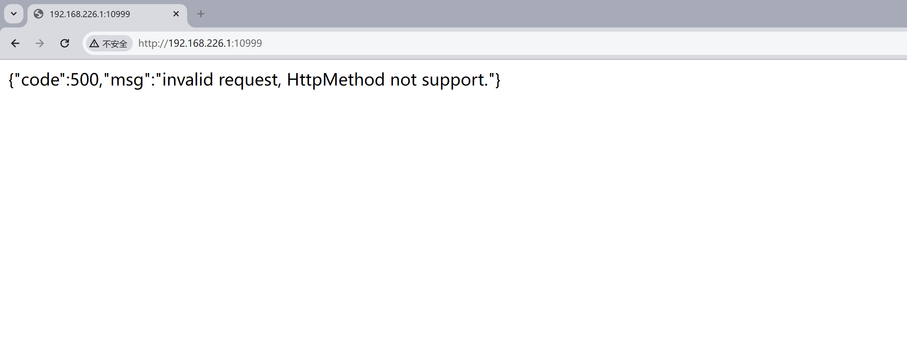
Task: Open the tab search chevron dropdown
Action: pos(14,14)
